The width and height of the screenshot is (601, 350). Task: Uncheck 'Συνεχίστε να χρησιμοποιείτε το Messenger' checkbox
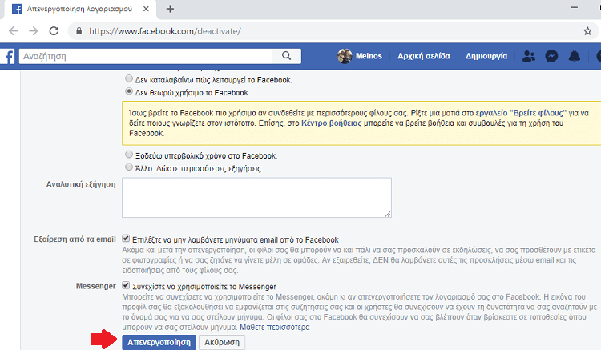(x=126, y=286)
